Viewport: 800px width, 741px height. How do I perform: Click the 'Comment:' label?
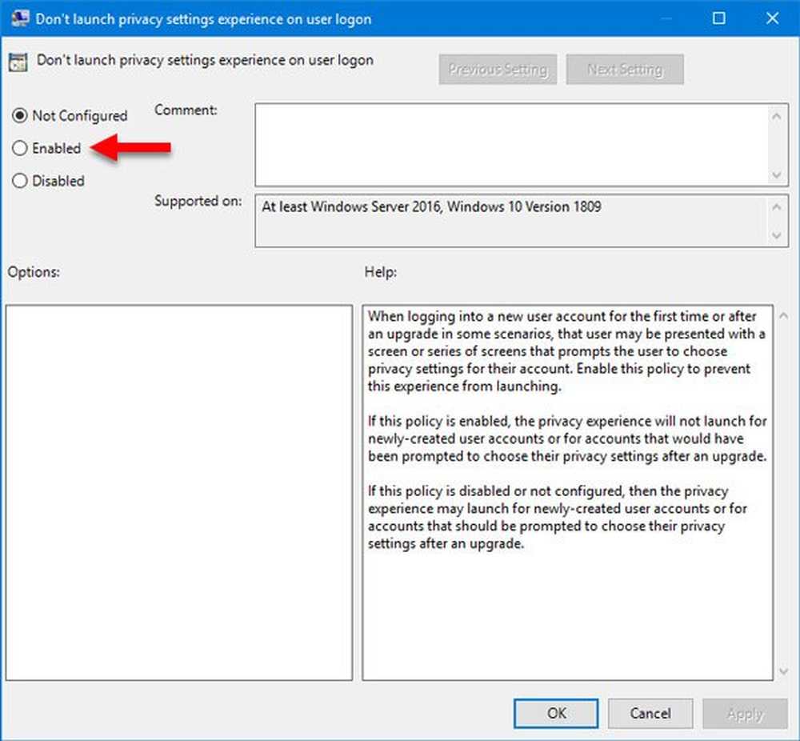186,110
